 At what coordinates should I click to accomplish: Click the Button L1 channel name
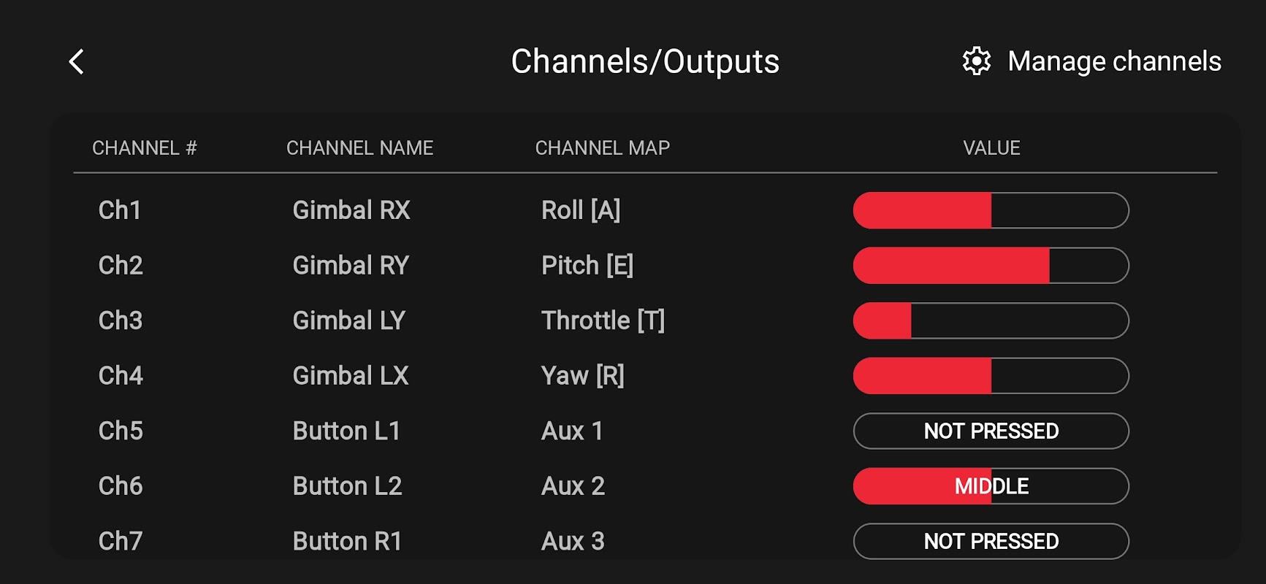pos(346,431)
